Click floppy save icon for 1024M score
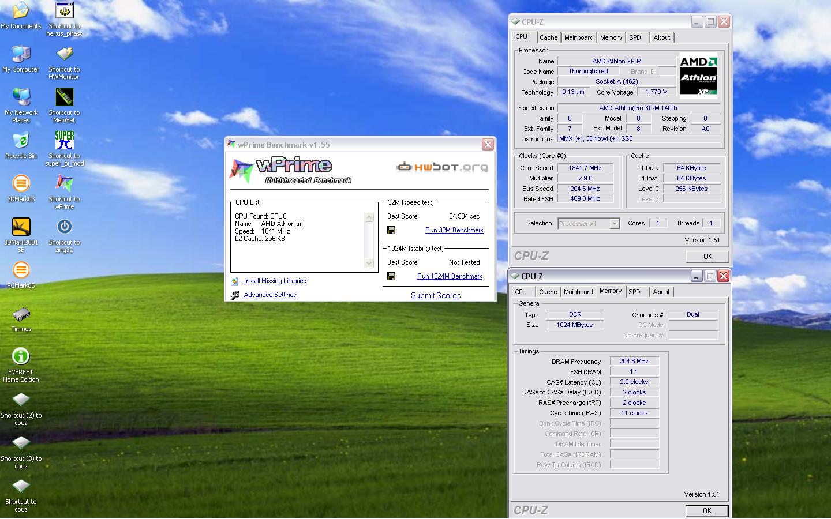This screenshot has width=831, height=519. point(391,276)
